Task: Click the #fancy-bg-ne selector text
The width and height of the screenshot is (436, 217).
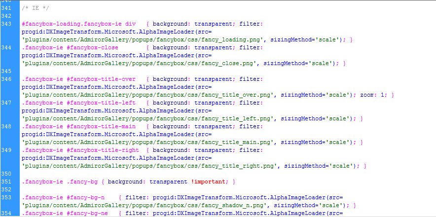Action: tap(87, 214)
